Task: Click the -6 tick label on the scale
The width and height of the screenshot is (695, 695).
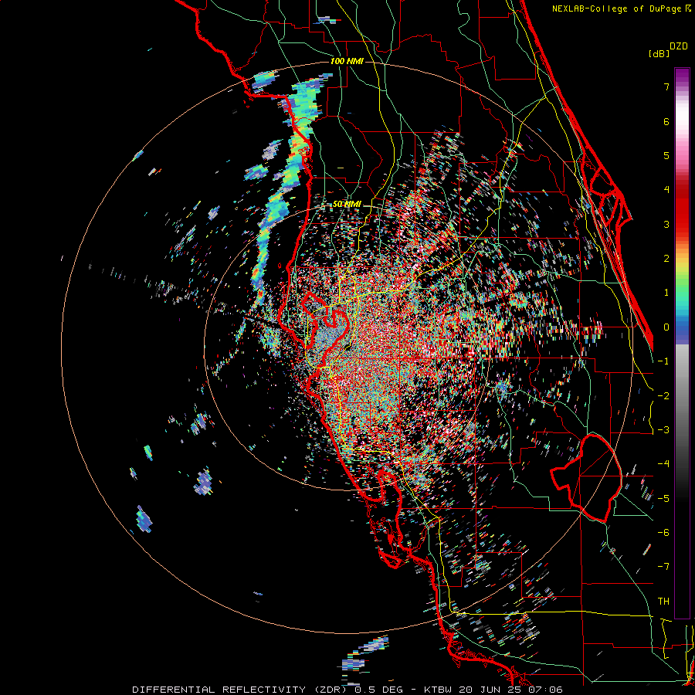Action: tap(663, 533)
